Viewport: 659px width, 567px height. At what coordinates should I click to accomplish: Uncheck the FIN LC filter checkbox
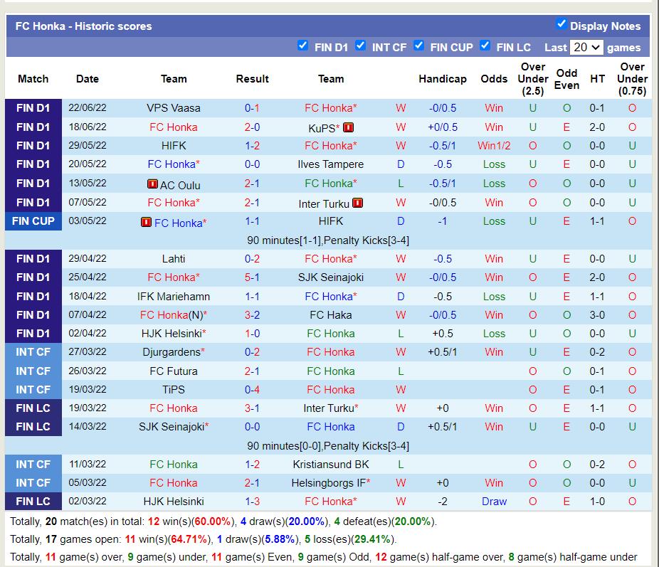point(485,46)
